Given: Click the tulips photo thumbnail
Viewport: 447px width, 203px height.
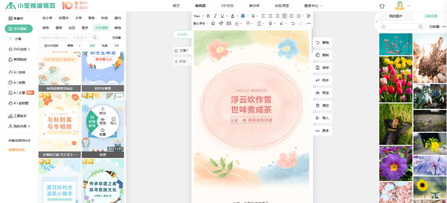Looking at the screenshot, I should 396,79.
